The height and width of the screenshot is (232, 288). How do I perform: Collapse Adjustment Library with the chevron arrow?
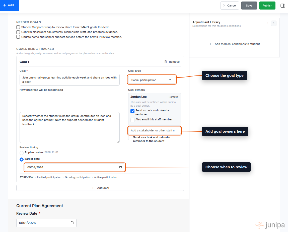point(273,23)
